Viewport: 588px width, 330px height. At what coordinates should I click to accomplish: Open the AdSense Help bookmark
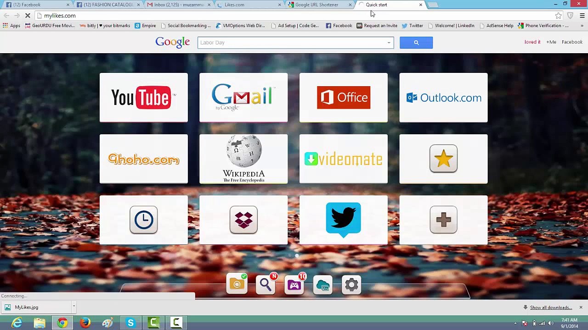[x=496, y=26]
